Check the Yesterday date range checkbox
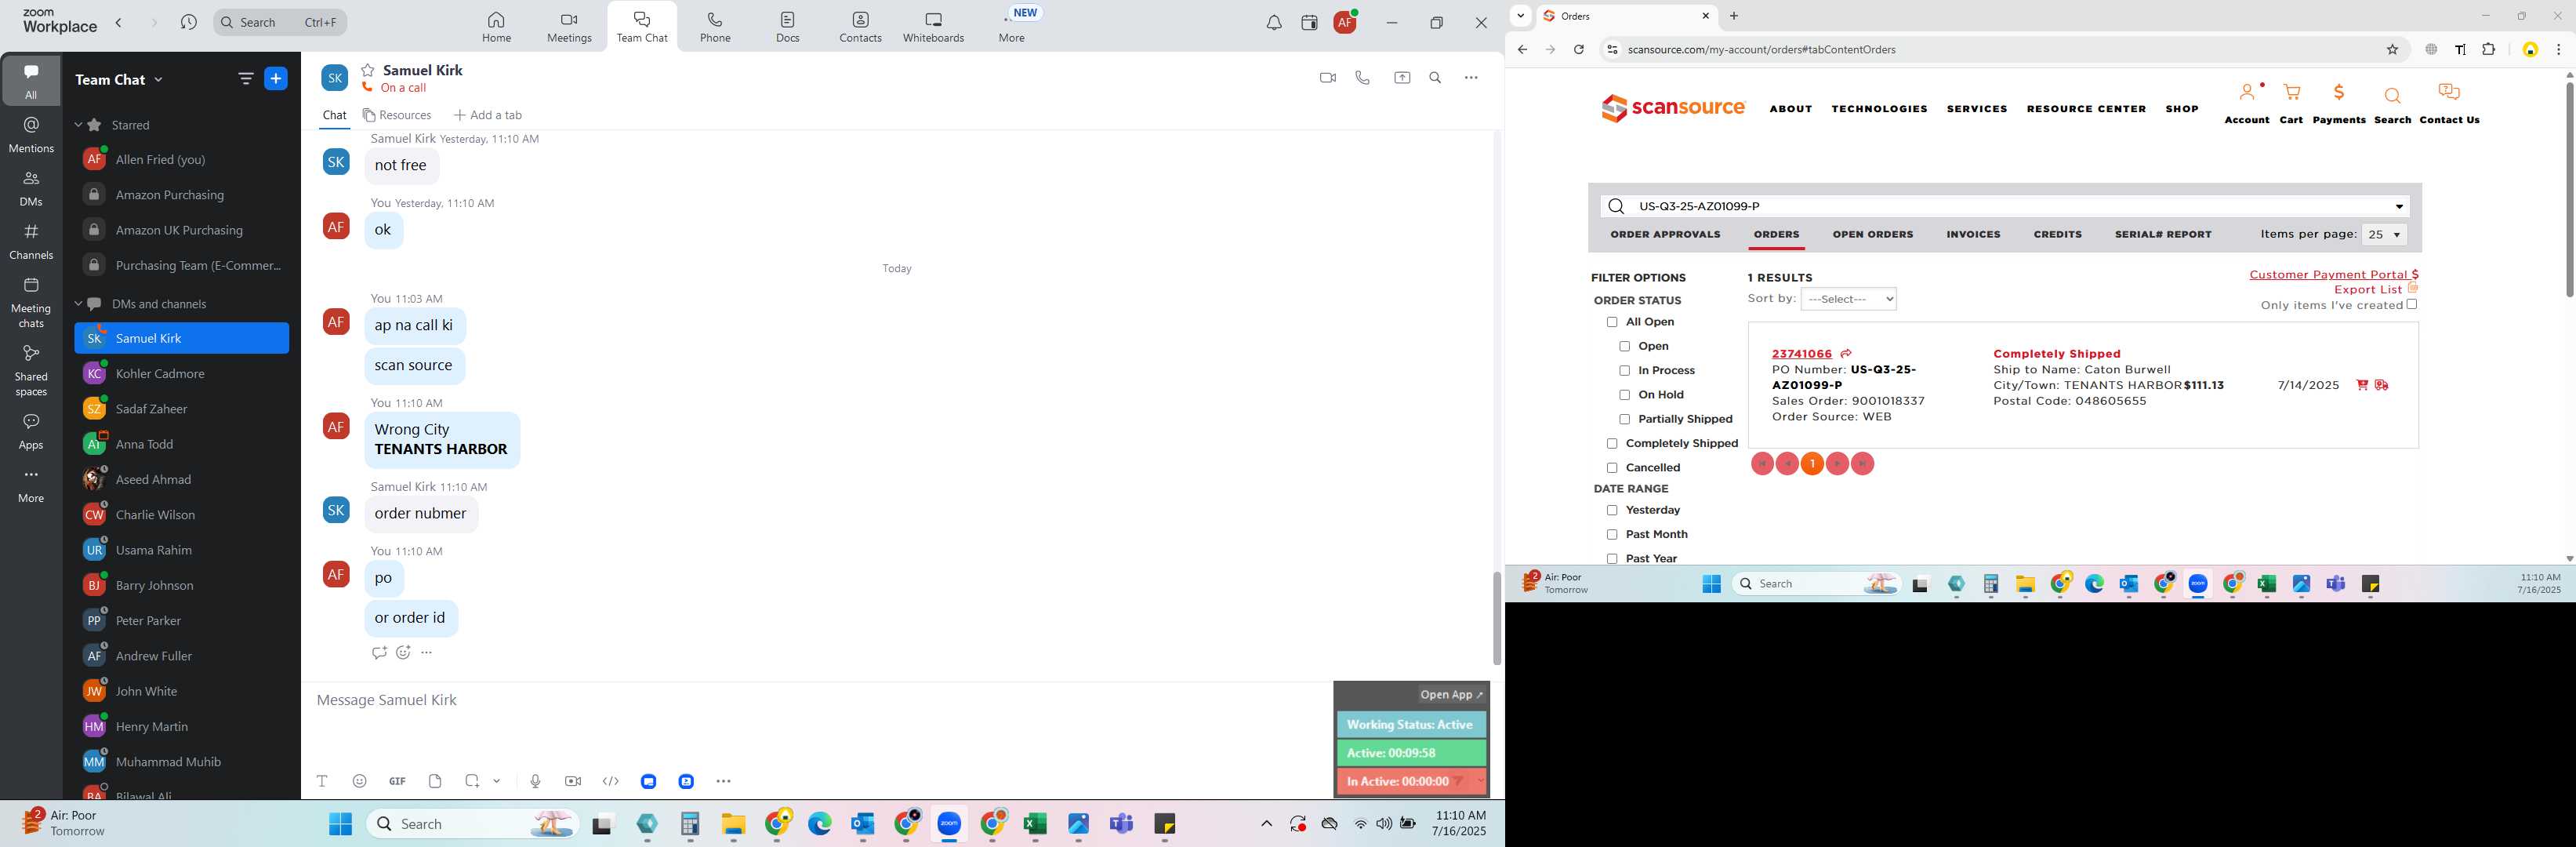 click(x=1611, y=511)
